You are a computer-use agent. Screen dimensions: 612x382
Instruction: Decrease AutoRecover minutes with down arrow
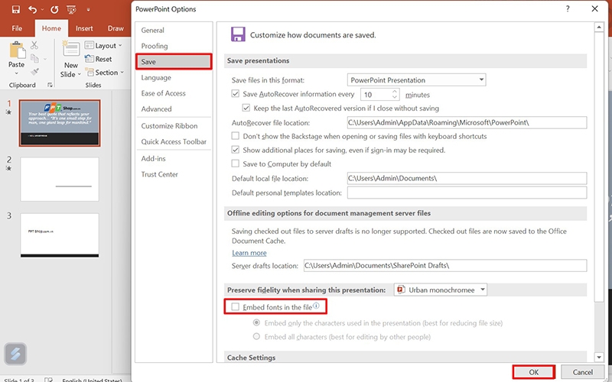395,97
